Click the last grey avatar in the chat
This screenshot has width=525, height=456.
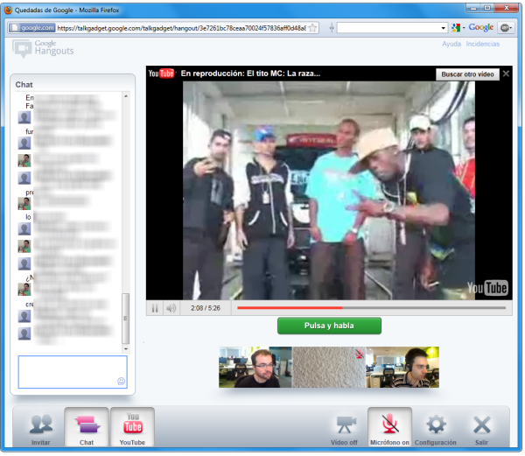click(24, 333)
